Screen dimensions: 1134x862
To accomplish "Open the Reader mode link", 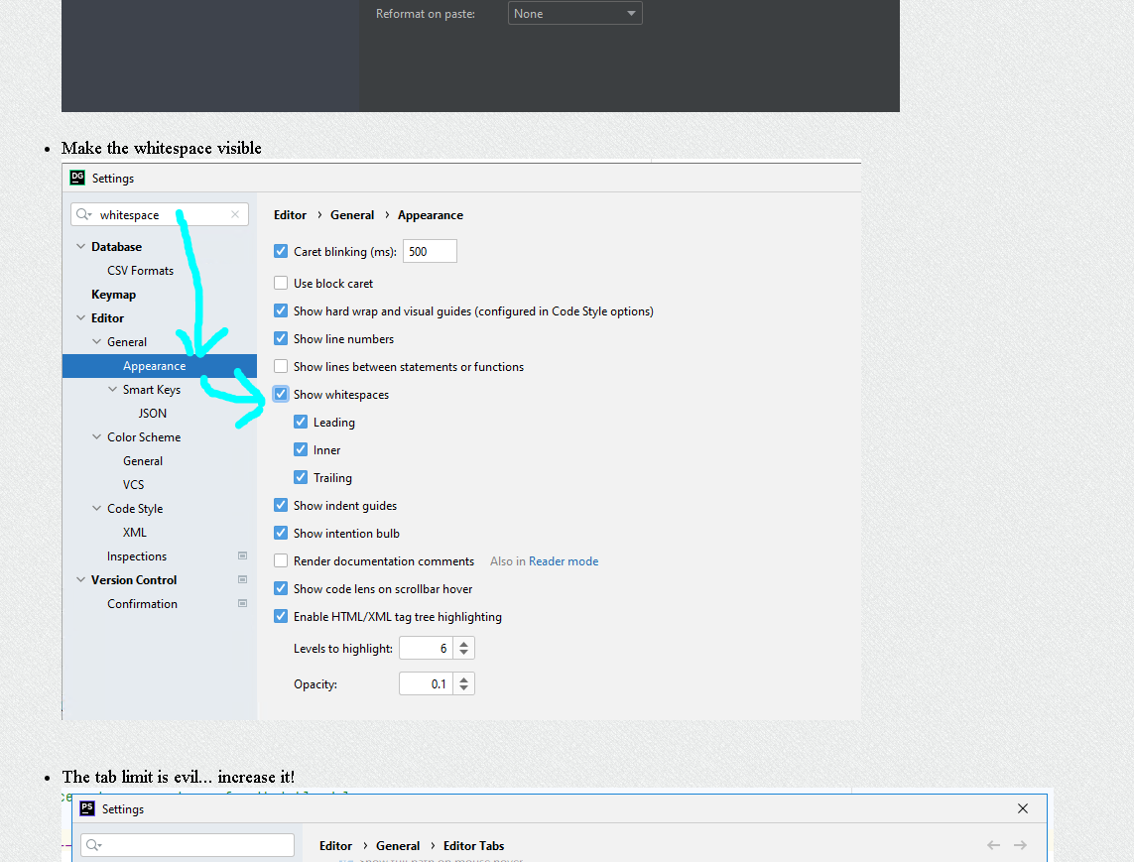I will coord(564,561).
